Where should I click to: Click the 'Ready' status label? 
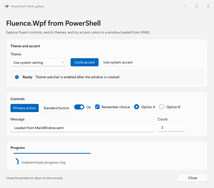pos(28,77)
